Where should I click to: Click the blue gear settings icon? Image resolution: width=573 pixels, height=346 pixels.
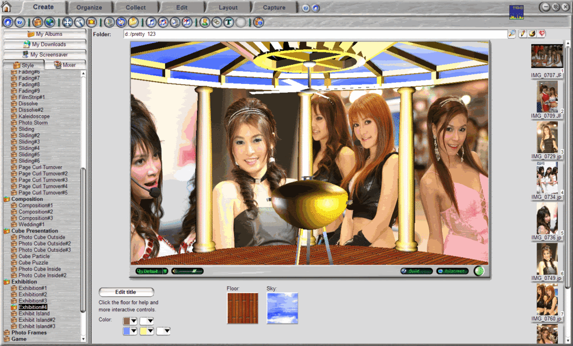8,22
